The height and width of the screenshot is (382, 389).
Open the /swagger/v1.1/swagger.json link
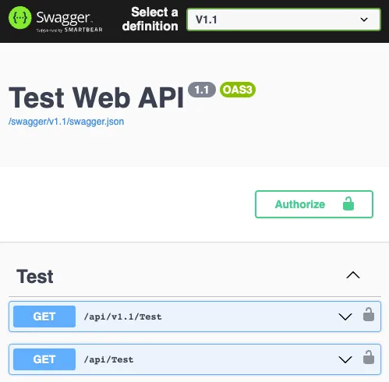coord(66,122)
